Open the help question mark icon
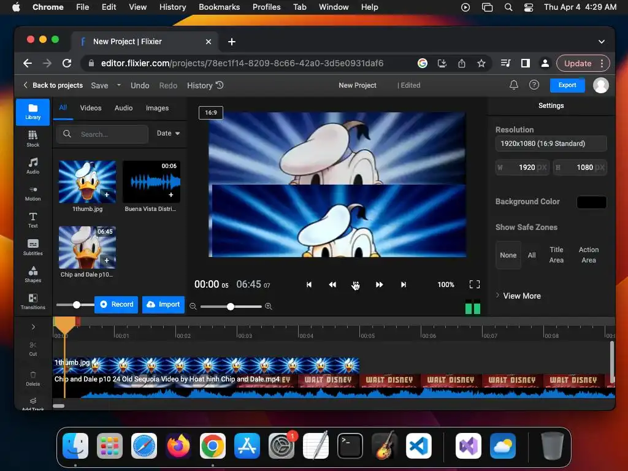628x471 pixels. pos(534,85)
